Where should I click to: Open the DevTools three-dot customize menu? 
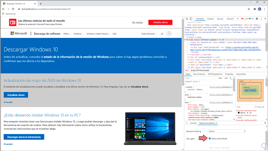[261, 19]
